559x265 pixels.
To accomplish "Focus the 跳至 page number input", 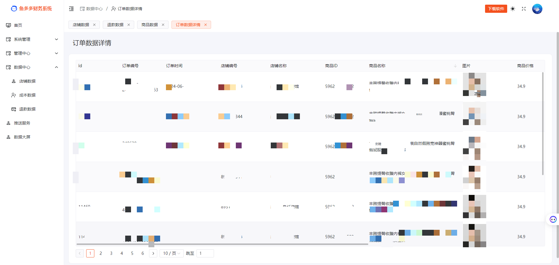I will pyautogui.click(x=205, y=253).
